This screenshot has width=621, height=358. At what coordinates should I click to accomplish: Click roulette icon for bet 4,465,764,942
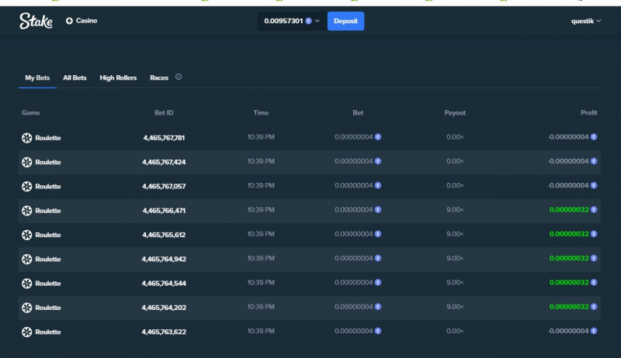point(27,260)
